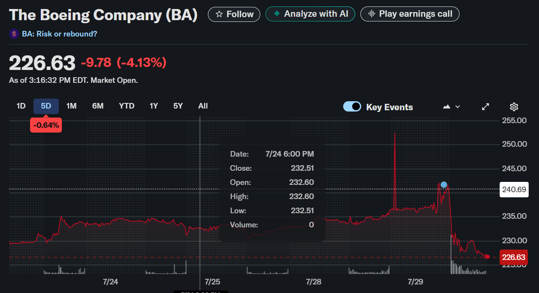Click the (-4.13%) percent change
Viewport: 539px width, 293px height.
coord(141,63)
